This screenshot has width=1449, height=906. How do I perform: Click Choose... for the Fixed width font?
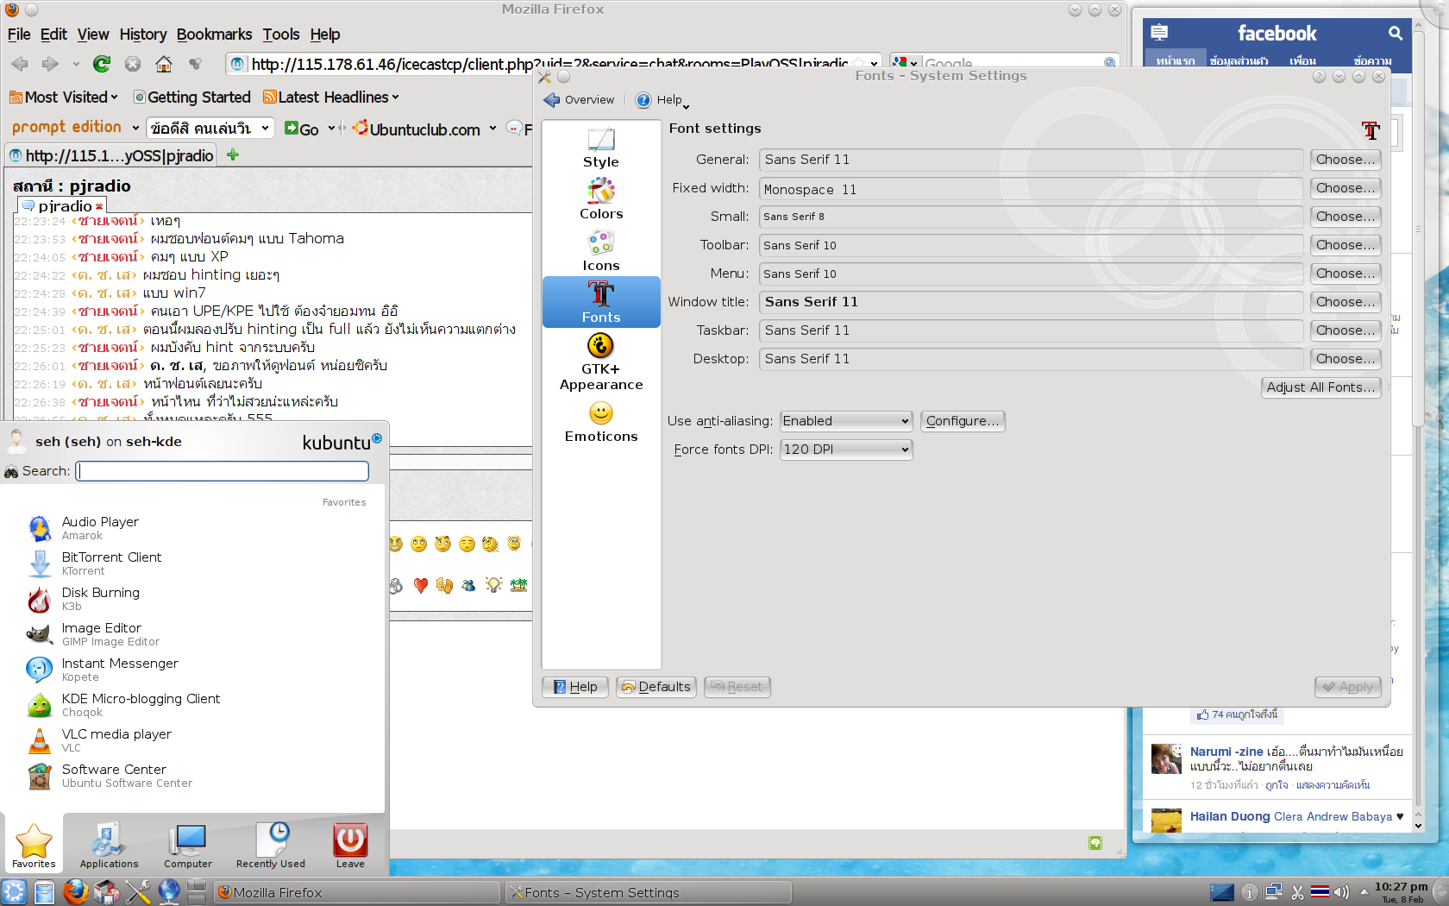(x=1345, y=188)
